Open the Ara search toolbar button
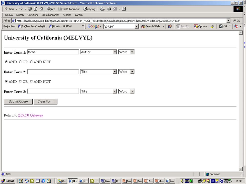246x184 pixels. tap(51, 9)
